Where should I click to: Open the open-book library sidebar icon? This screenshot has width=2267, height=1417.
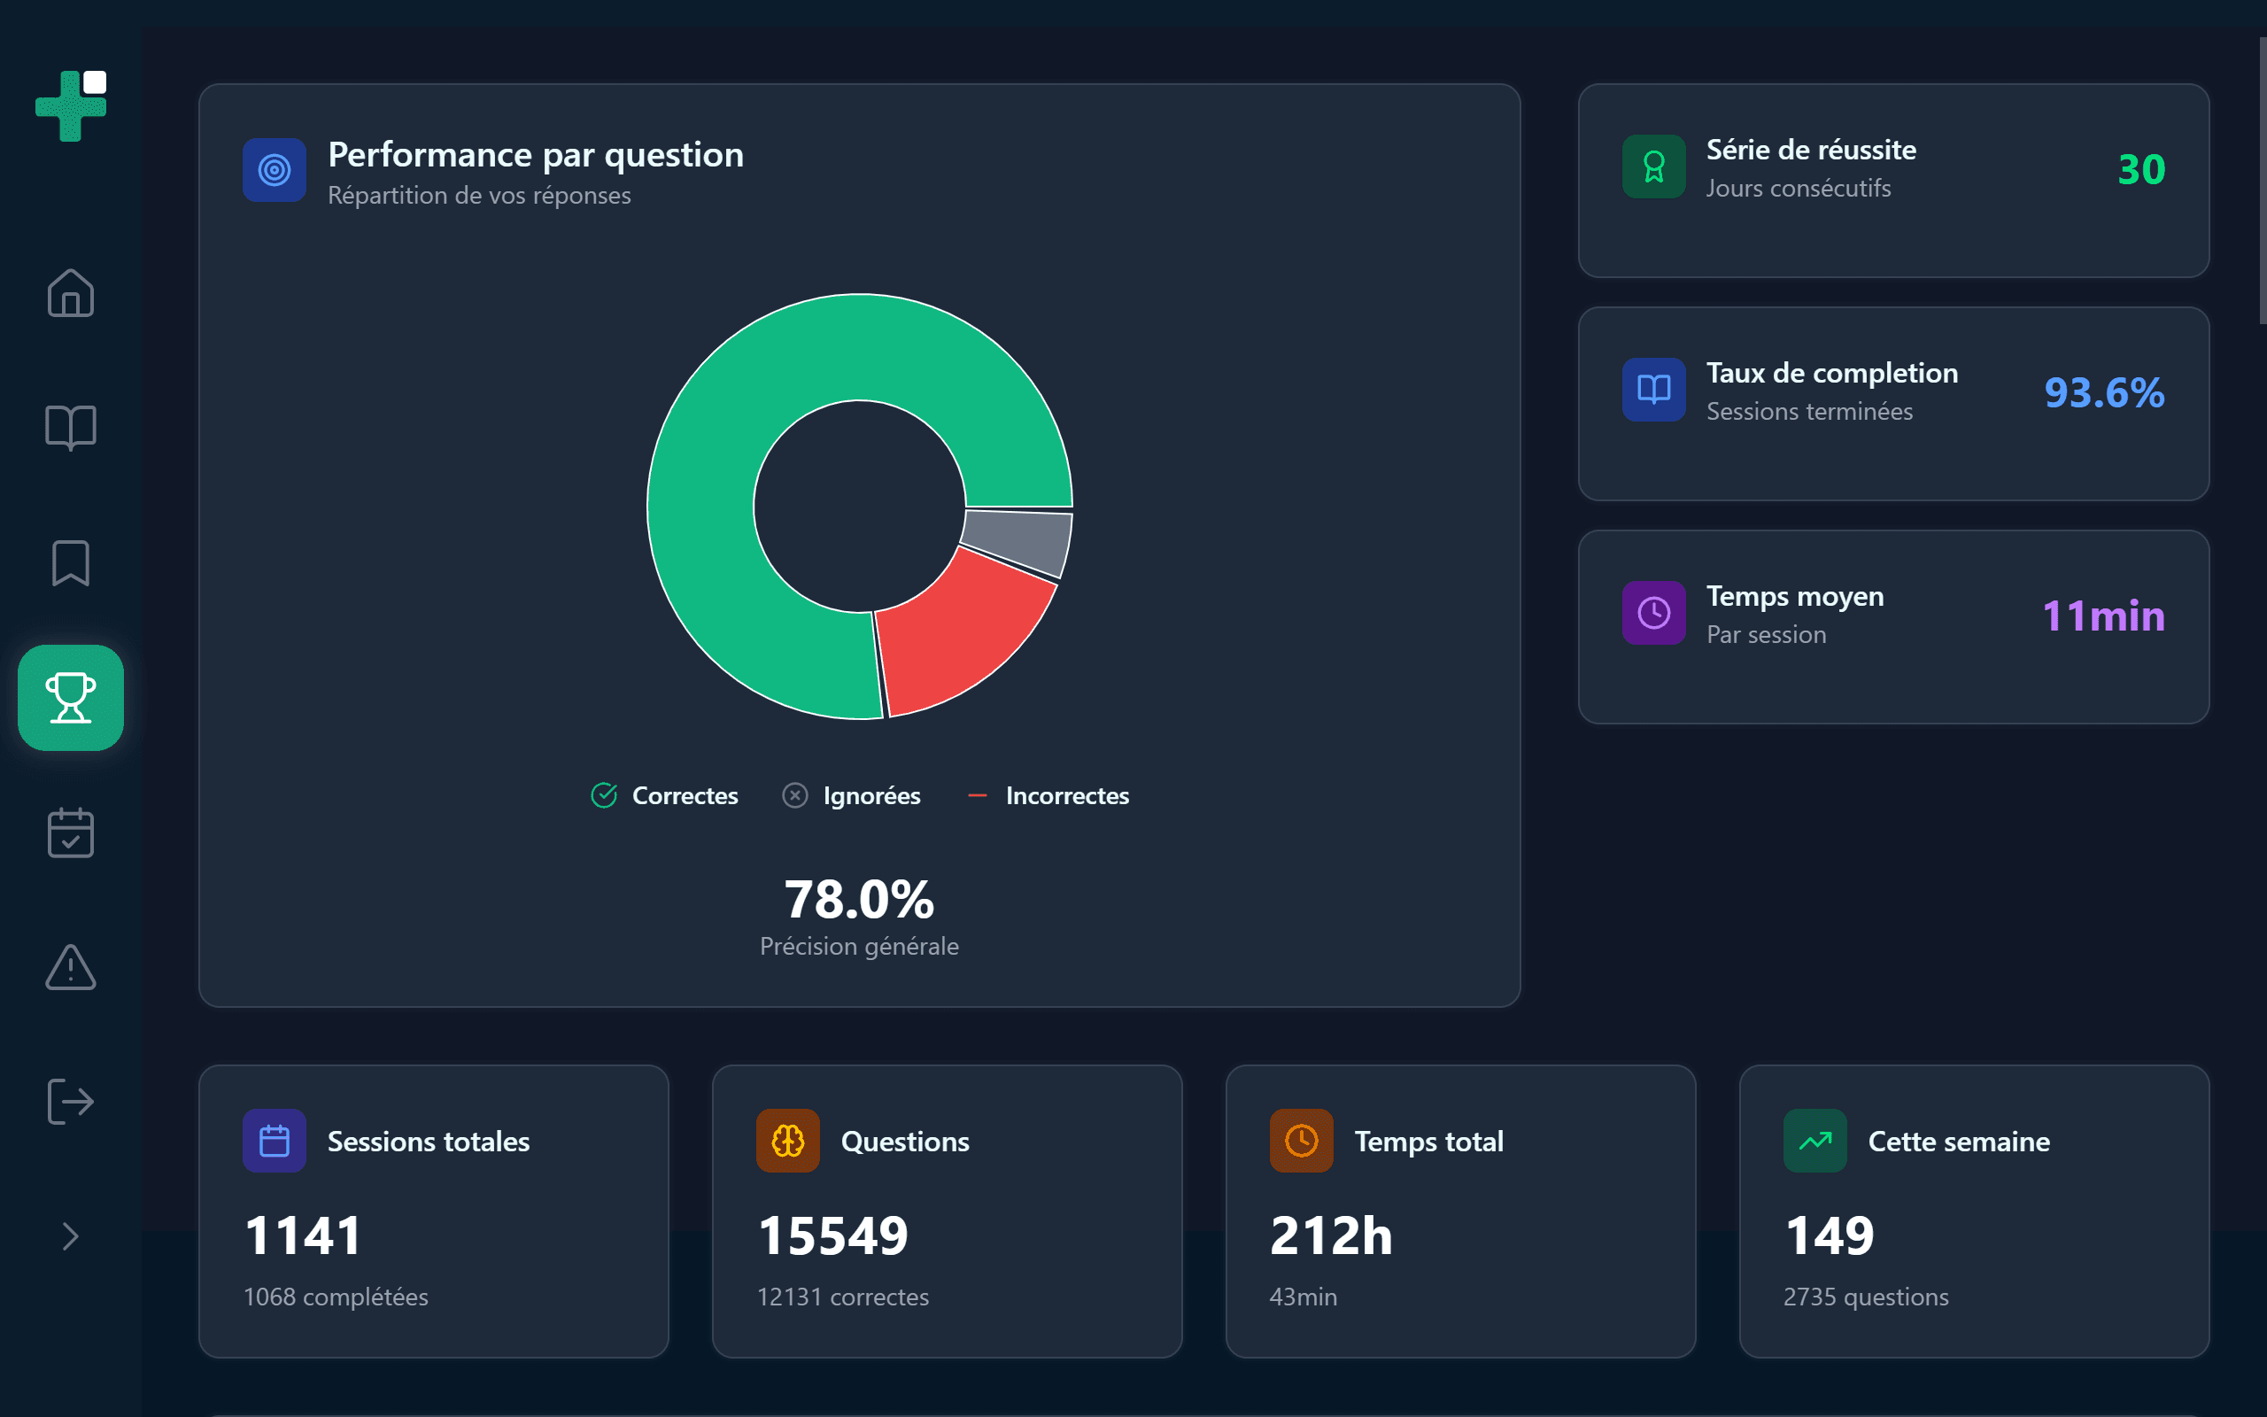70,429
